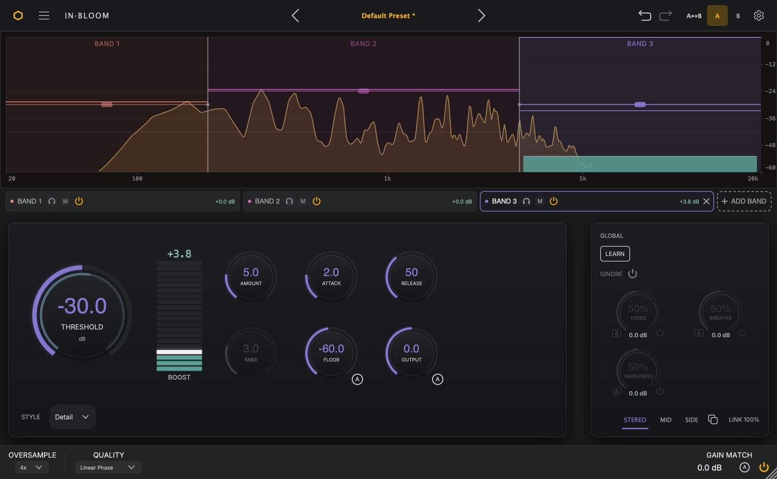Click Band 1 threshold handle in spectrum
Screen dimensions: 777x479
[107, 104]
